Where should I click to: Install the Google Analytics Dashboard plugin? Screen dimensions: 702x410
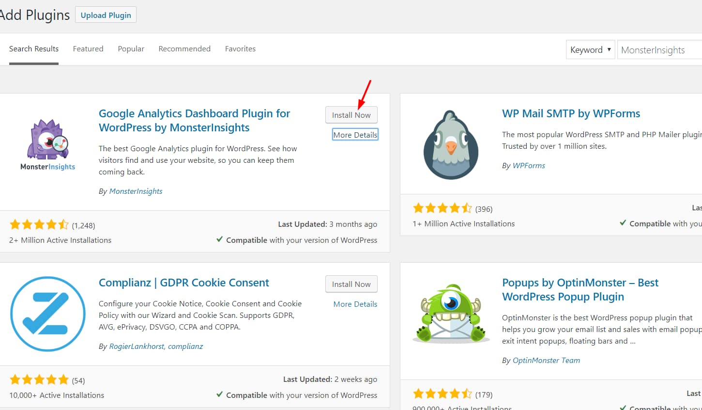tap(351, 115)
